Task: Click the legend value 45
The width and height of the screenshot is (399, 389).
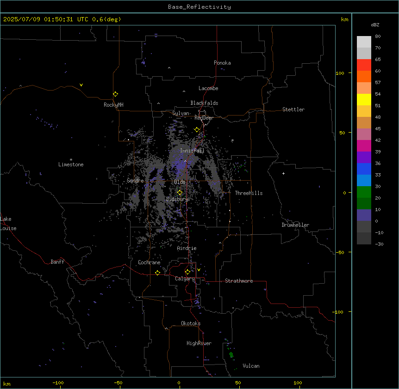Action: point(378,129)
